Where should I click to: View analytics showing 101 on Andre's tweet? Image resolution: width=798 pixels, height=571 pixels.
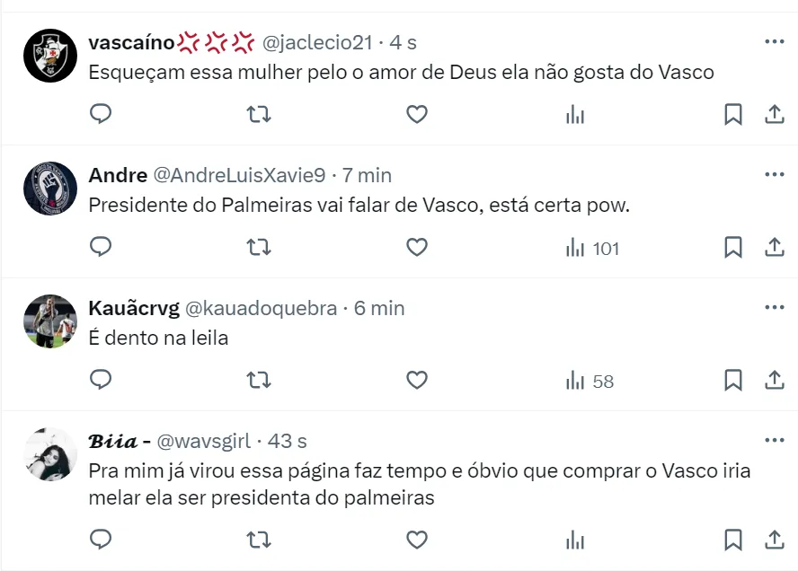pyautogui.click(x=592, y=248)
